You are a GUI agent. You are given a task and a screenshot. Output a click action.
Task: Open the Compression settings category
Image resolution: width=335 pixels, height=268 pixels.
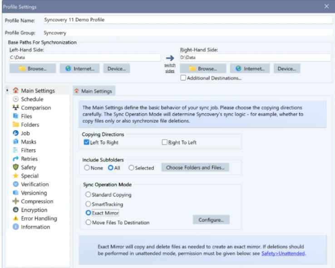37,201
